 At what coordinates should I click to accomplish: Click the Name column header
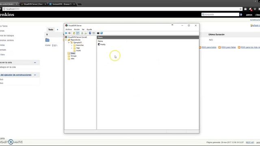click(x=100, y=41)
